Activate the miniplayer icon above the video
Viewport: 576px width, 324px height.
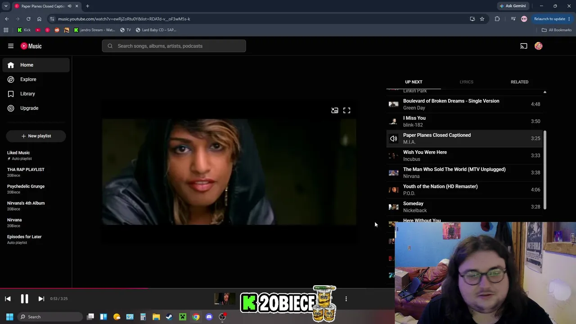[335, 110]
